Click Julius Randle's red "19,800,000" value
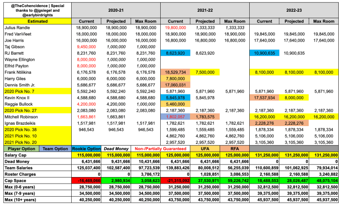The width and height of the screenshot is (342, 206). [175, 28]
